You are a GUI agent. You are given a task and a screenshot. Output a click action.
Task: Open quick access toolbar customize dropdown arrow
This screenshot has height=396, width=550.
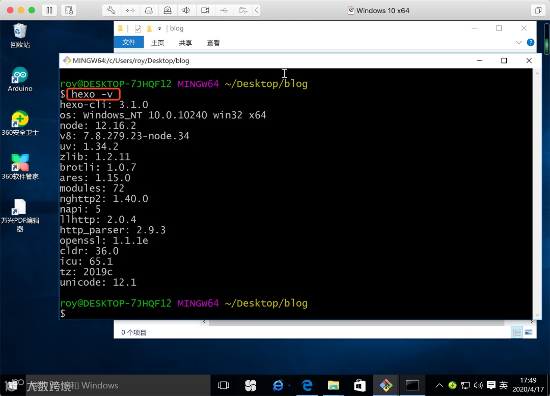click(159, 28)
